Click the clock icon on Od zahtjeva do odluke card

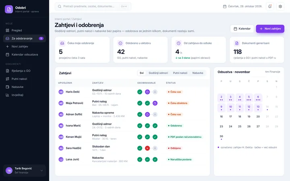click(x=178, y=43)
